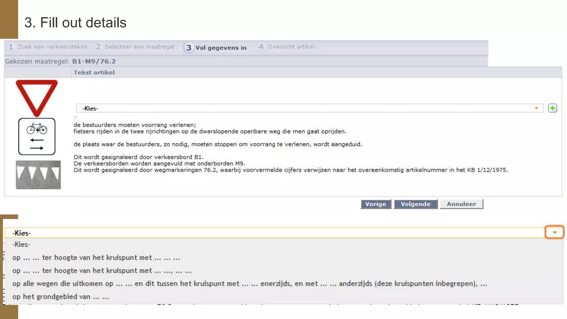Choose 'op alle wegen die uitkomen op' option
Image resolution: width=567 pixels, height=319 pixels.
pyautogui.click(x=249, y=284)
